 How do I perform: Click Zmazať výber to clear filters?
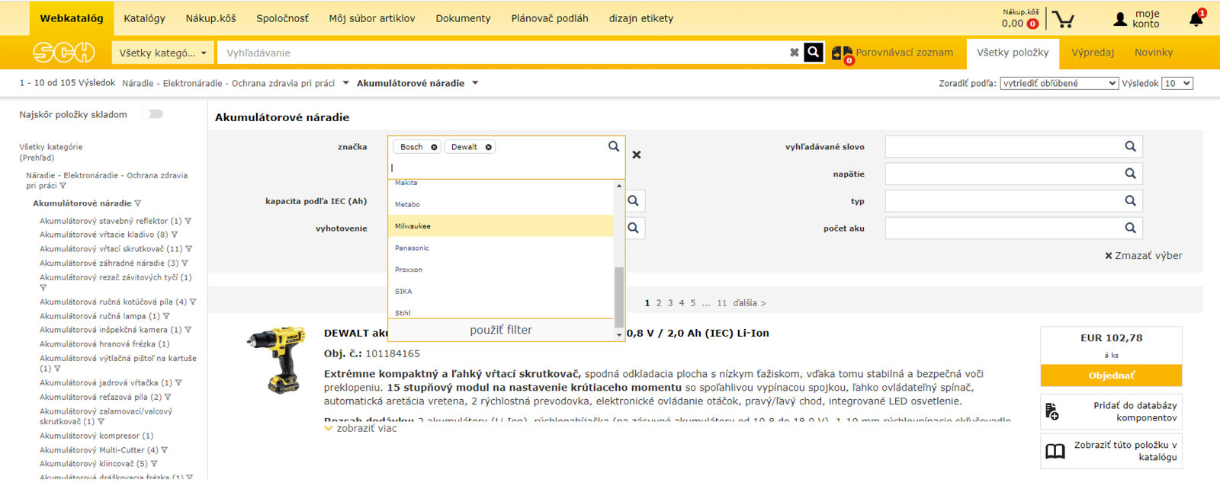[1144, 256]
